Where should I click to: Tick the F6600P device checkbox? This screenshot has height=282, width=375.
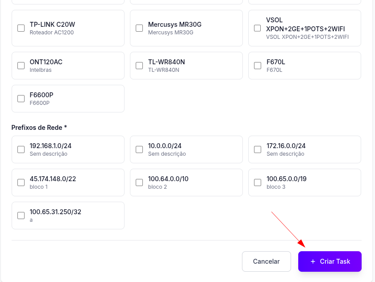coord(21,99)
